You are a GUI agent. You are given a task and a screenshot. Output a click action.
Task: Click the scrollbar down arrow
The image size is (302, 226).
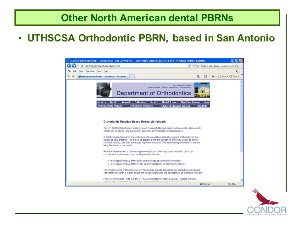click(x=242, y=180)
